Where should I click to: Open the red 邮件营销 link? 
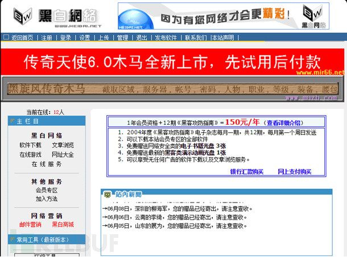pyautogui.click(x=30, y=225)
